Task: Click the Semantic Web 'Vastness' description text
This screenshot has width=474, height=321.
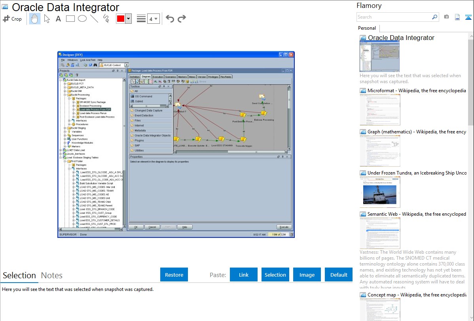Action: [412, 270]
